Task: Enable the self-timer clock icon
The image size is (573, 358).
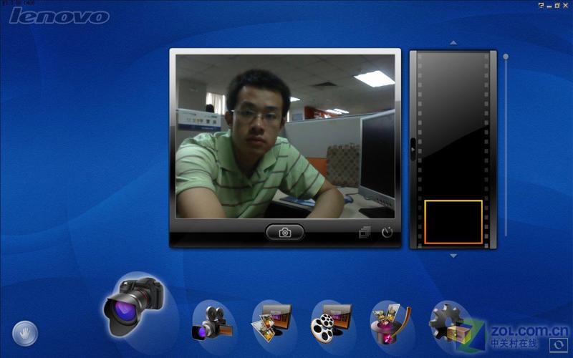Action: click(387, 232)
